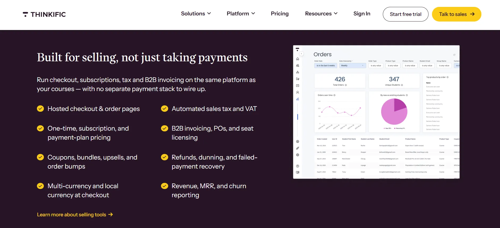Select the people icon below Home in dashboard sidebar
Screen dimensions: 500x228
point(298,66)
